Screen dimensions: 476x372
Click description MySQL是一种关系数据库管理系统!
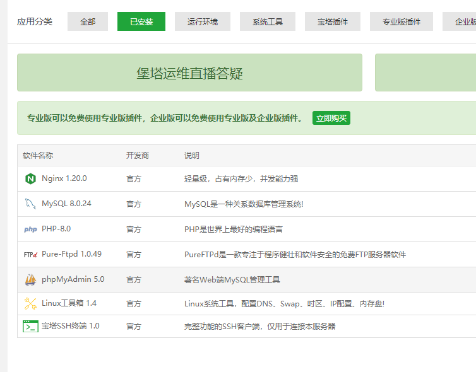[x=244, y=204]
